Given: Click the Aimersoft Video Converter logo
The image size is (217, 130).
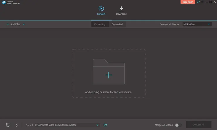Looking at the screenshot, I should coord(11,2).
